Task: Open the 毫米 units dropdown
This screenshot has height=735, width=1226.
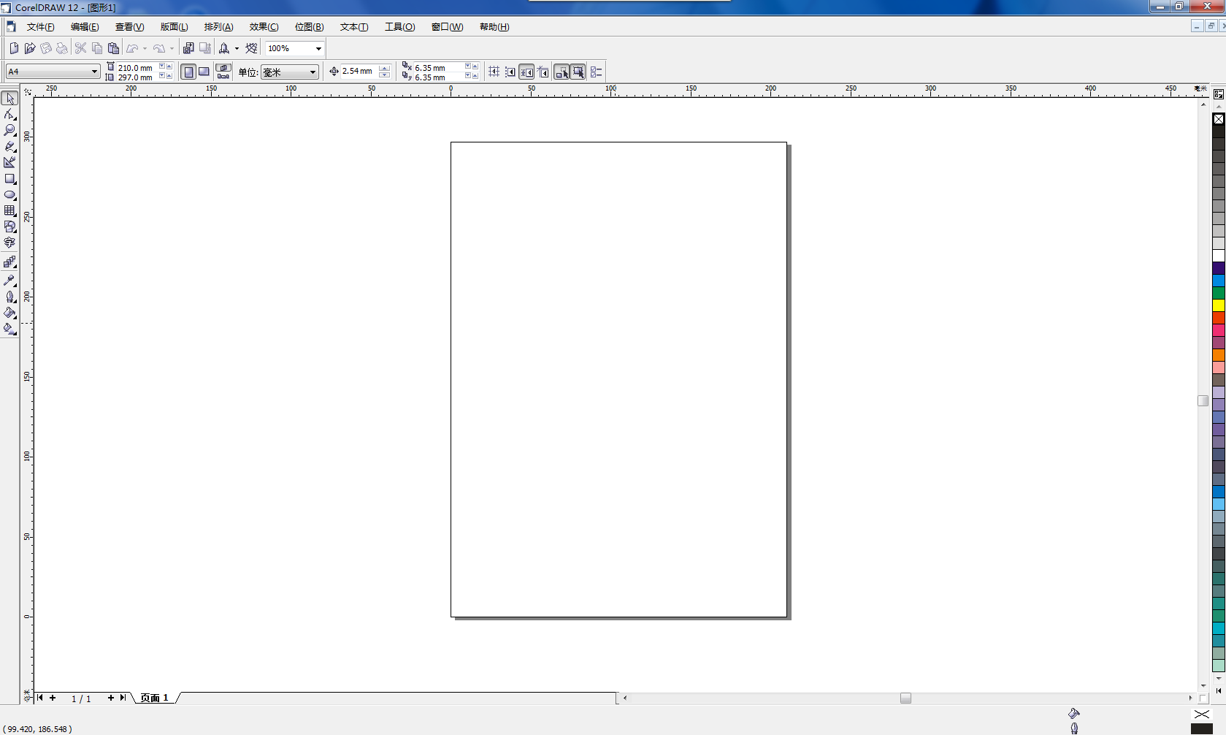Action: click(x=313, y=72)
